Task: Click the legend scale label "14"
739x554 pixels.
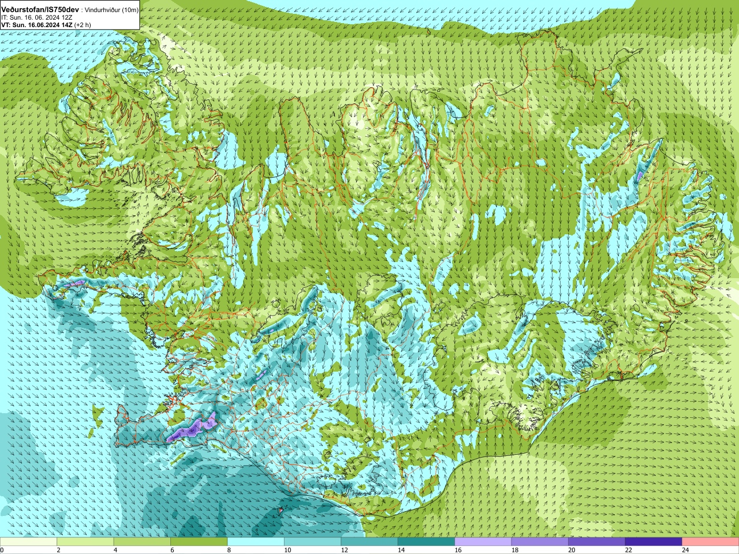Action: [401, 550]
